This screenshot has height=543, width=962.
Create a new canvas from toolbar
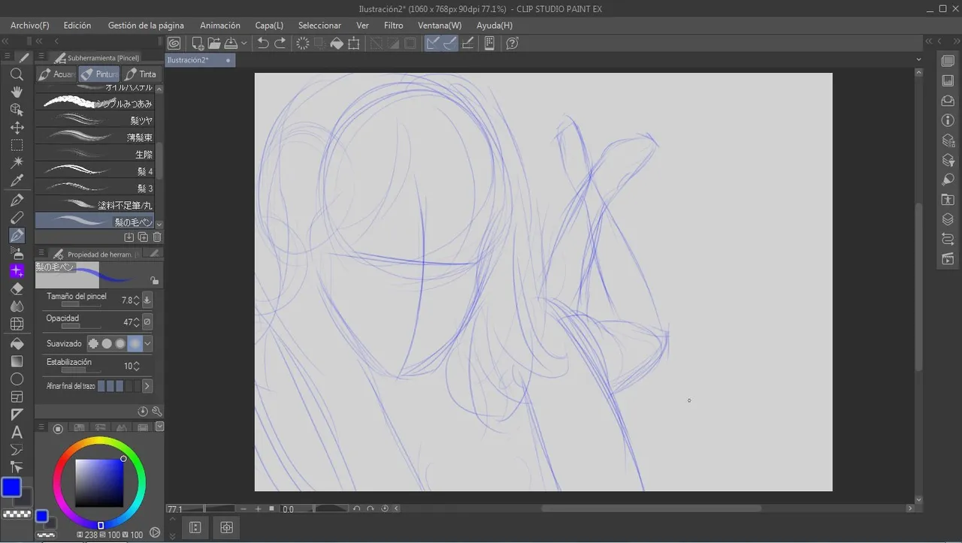coord(198,44)
